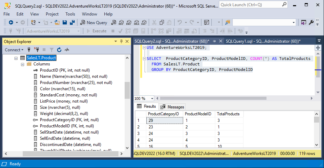324x168 pixels.
Task: Click the Refresh icon in Object Explorer
Action: (59, 50)
